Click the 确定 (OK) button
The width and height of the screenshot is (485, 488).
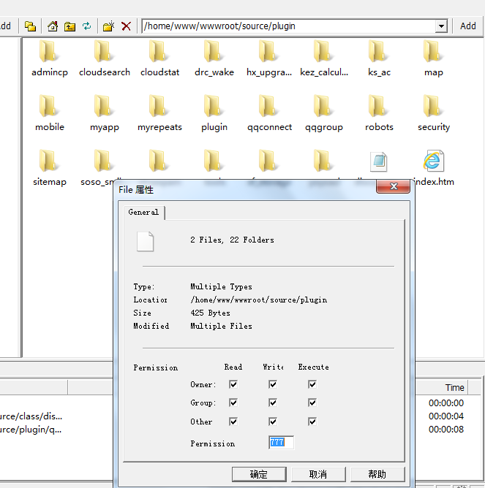click(x=259, y=474)
